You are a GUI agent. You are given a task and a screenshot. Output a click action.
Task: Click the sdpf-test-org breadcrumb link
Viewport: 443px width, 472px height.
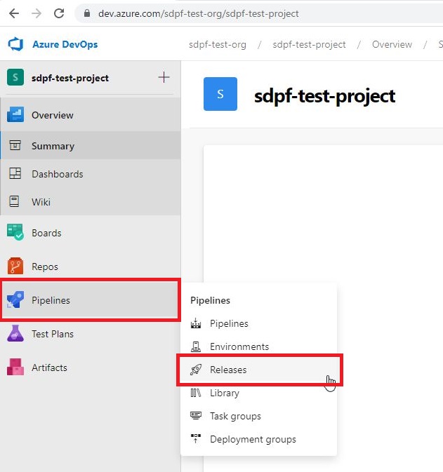[x=218, y=44]
